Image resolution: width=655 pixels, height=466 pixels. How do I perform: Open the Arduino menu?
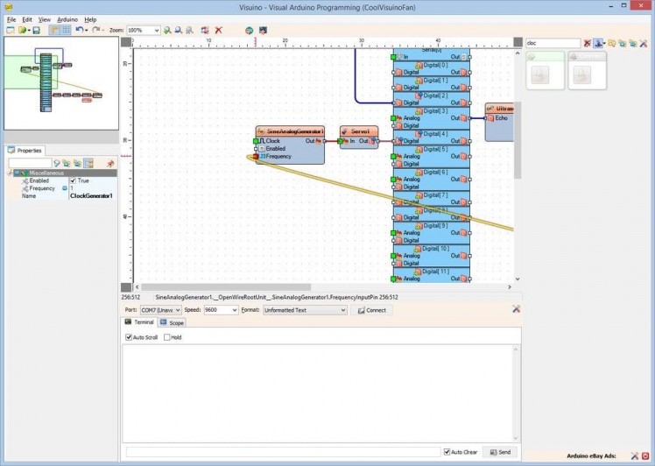coord(67,19)
